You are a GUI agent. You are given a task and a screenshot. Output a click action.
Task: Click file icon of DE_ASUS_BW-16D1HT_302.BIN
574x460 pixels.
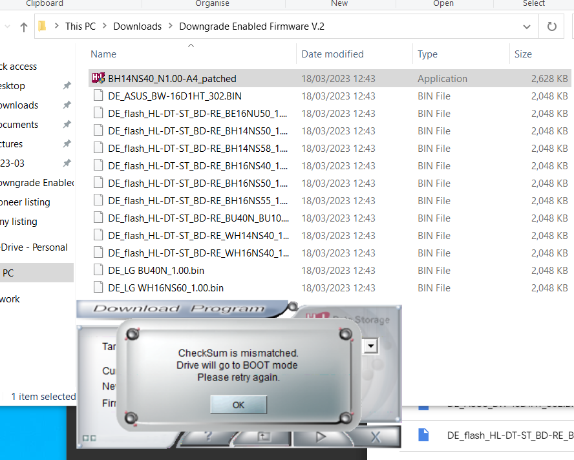pos(98,96)
